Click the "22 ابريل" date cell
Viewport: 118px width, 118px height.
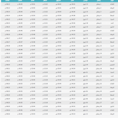click(86, 38)
